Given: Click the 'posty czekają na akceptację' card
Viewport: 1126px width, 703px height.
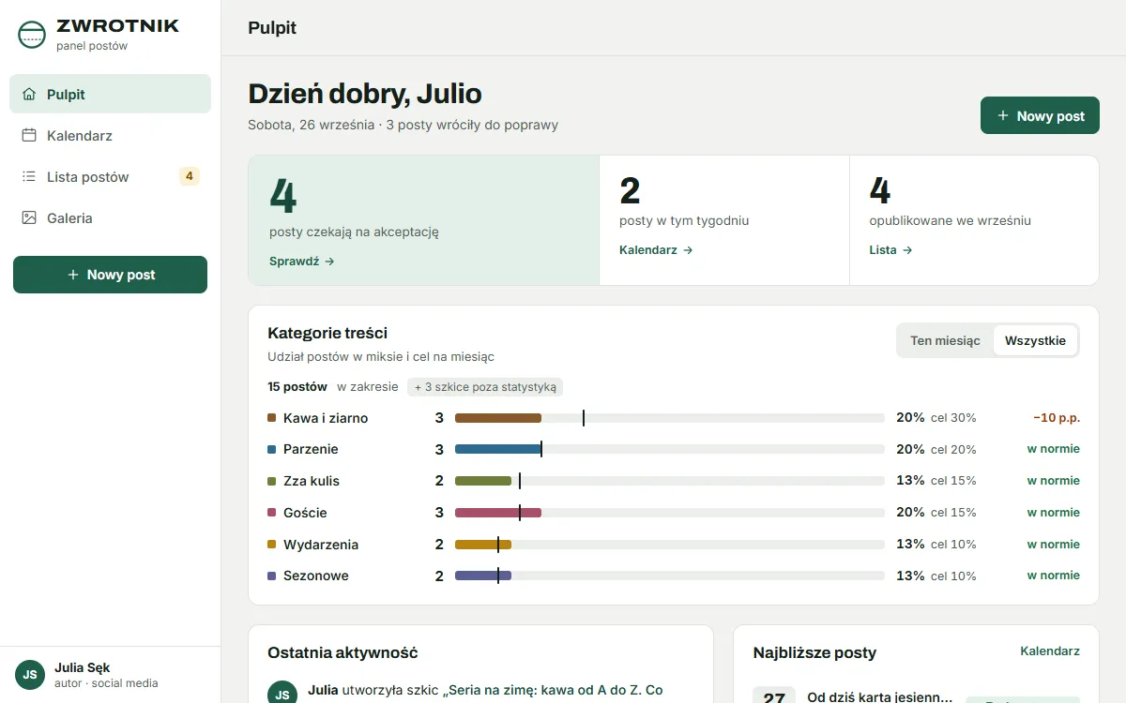Looking at the screenshot, I should point(424,220).
